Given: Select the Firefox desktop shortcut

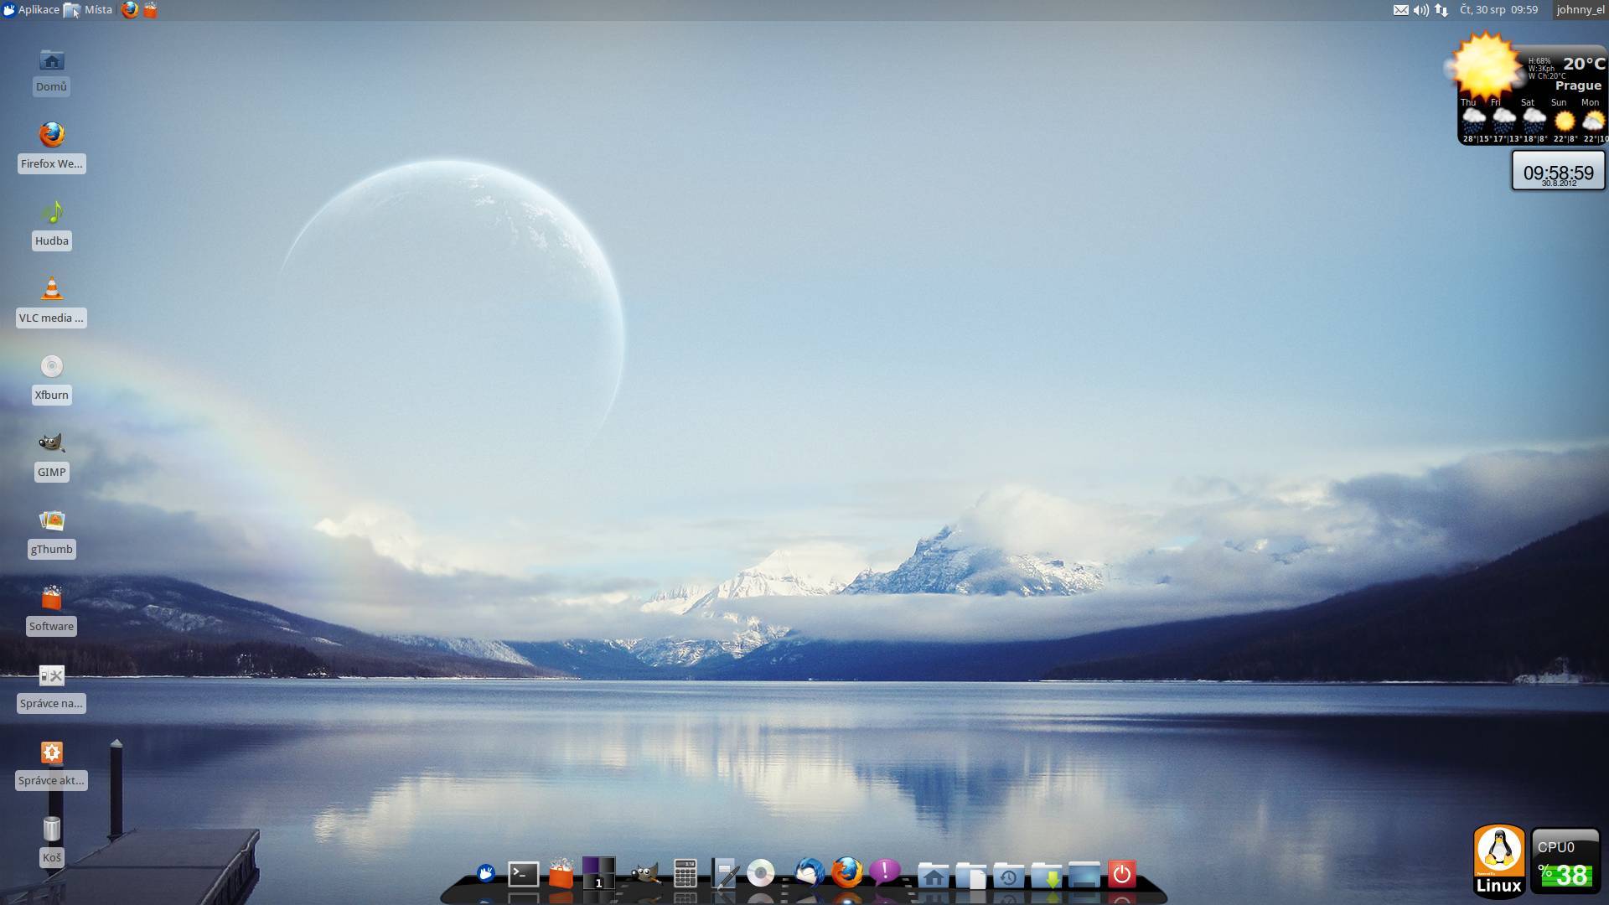Looking at the screenshot, I should [x=51, y=147].
